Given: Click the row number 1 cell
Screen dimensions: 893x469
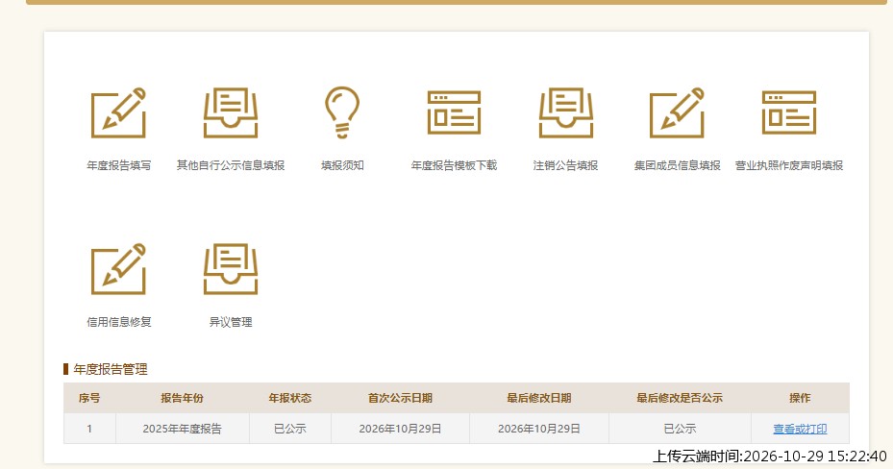Looking at the screenshot, I should 89,429.
